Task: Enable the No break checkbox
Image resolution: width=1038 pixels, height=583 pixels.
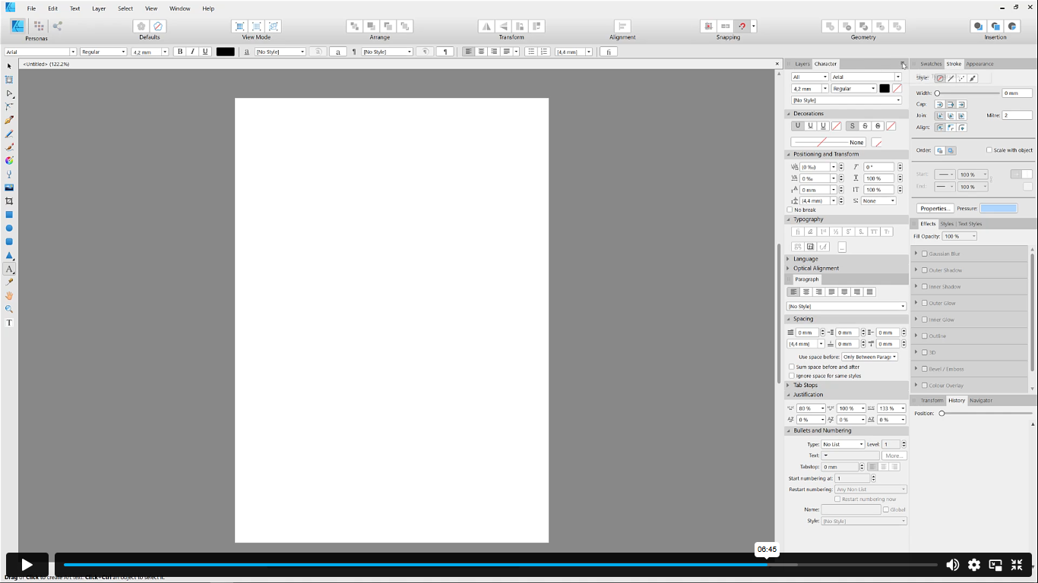Action: click(x=790, y=210)
